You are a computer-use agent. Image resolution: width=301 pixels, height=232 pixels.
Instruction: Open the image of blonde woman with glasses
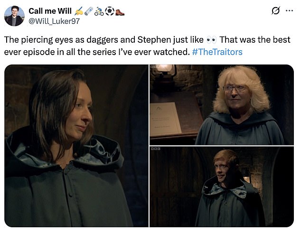(x=222, y=105)
